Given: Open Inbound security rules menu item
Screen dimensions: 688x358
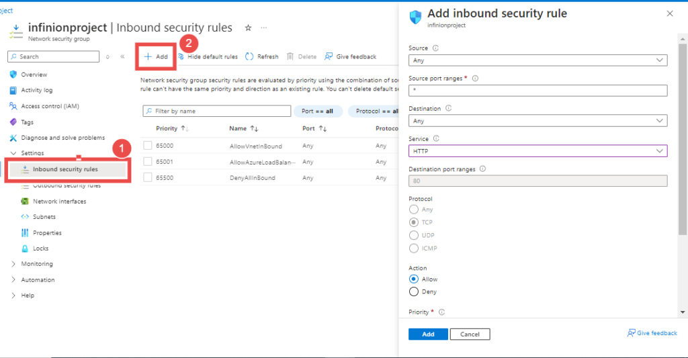Looking at the screenshot, I should click(68, 169).
